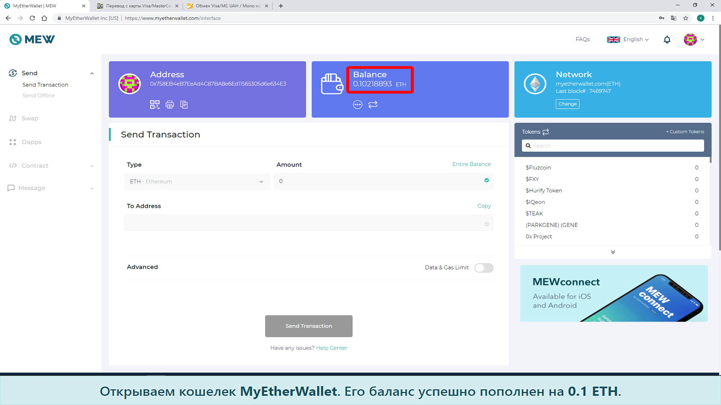Click the wallet icon in Balance card
This screenshot has height=405, width=721.
[332, 84]
